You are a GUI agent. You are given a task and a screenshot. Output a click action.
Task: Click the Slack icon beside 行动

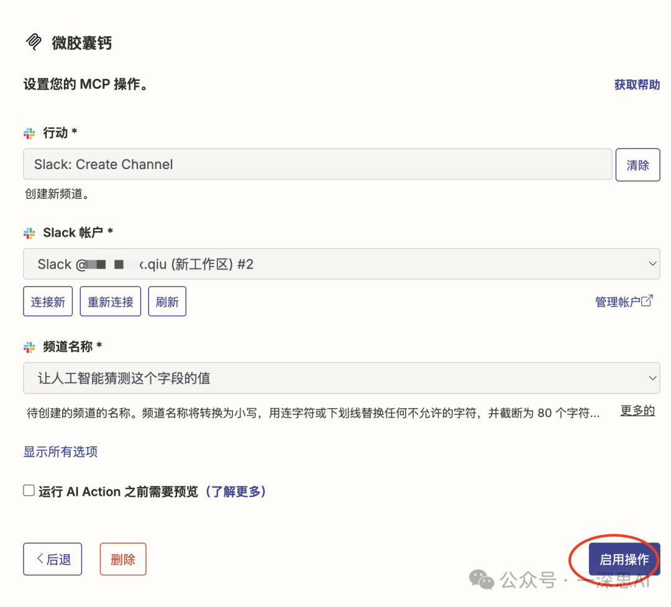click(x=29, y=133)
